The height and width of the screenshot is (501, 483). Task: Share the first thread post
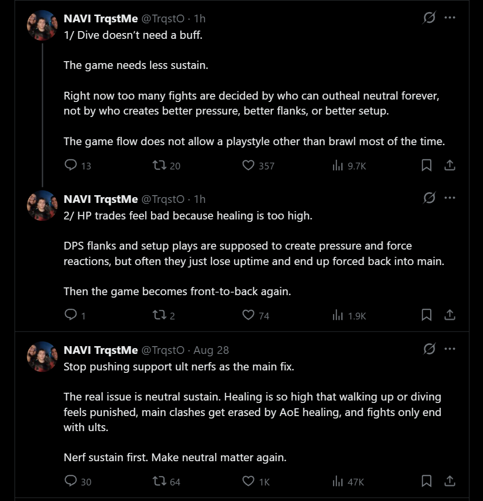(x=450, y=165)
